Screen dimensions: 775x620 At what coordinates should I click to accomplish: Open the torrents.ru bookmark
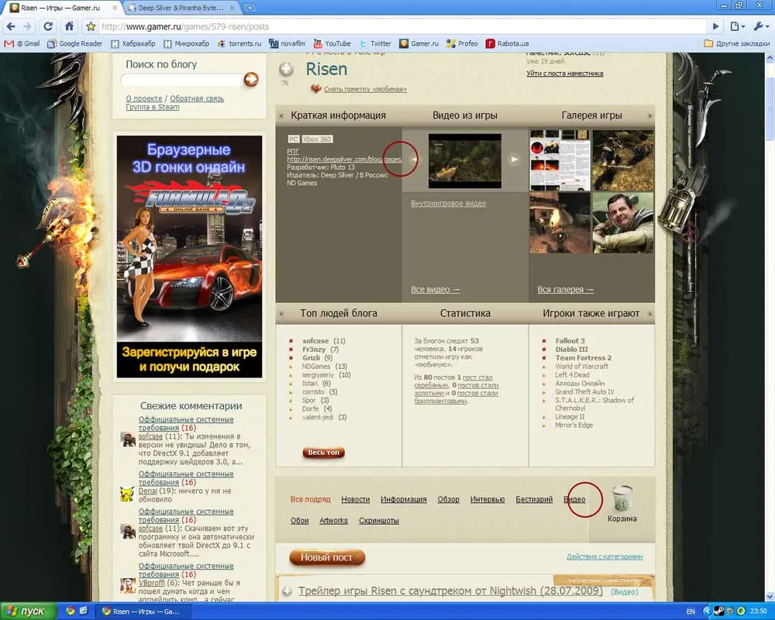pos(239,43)
